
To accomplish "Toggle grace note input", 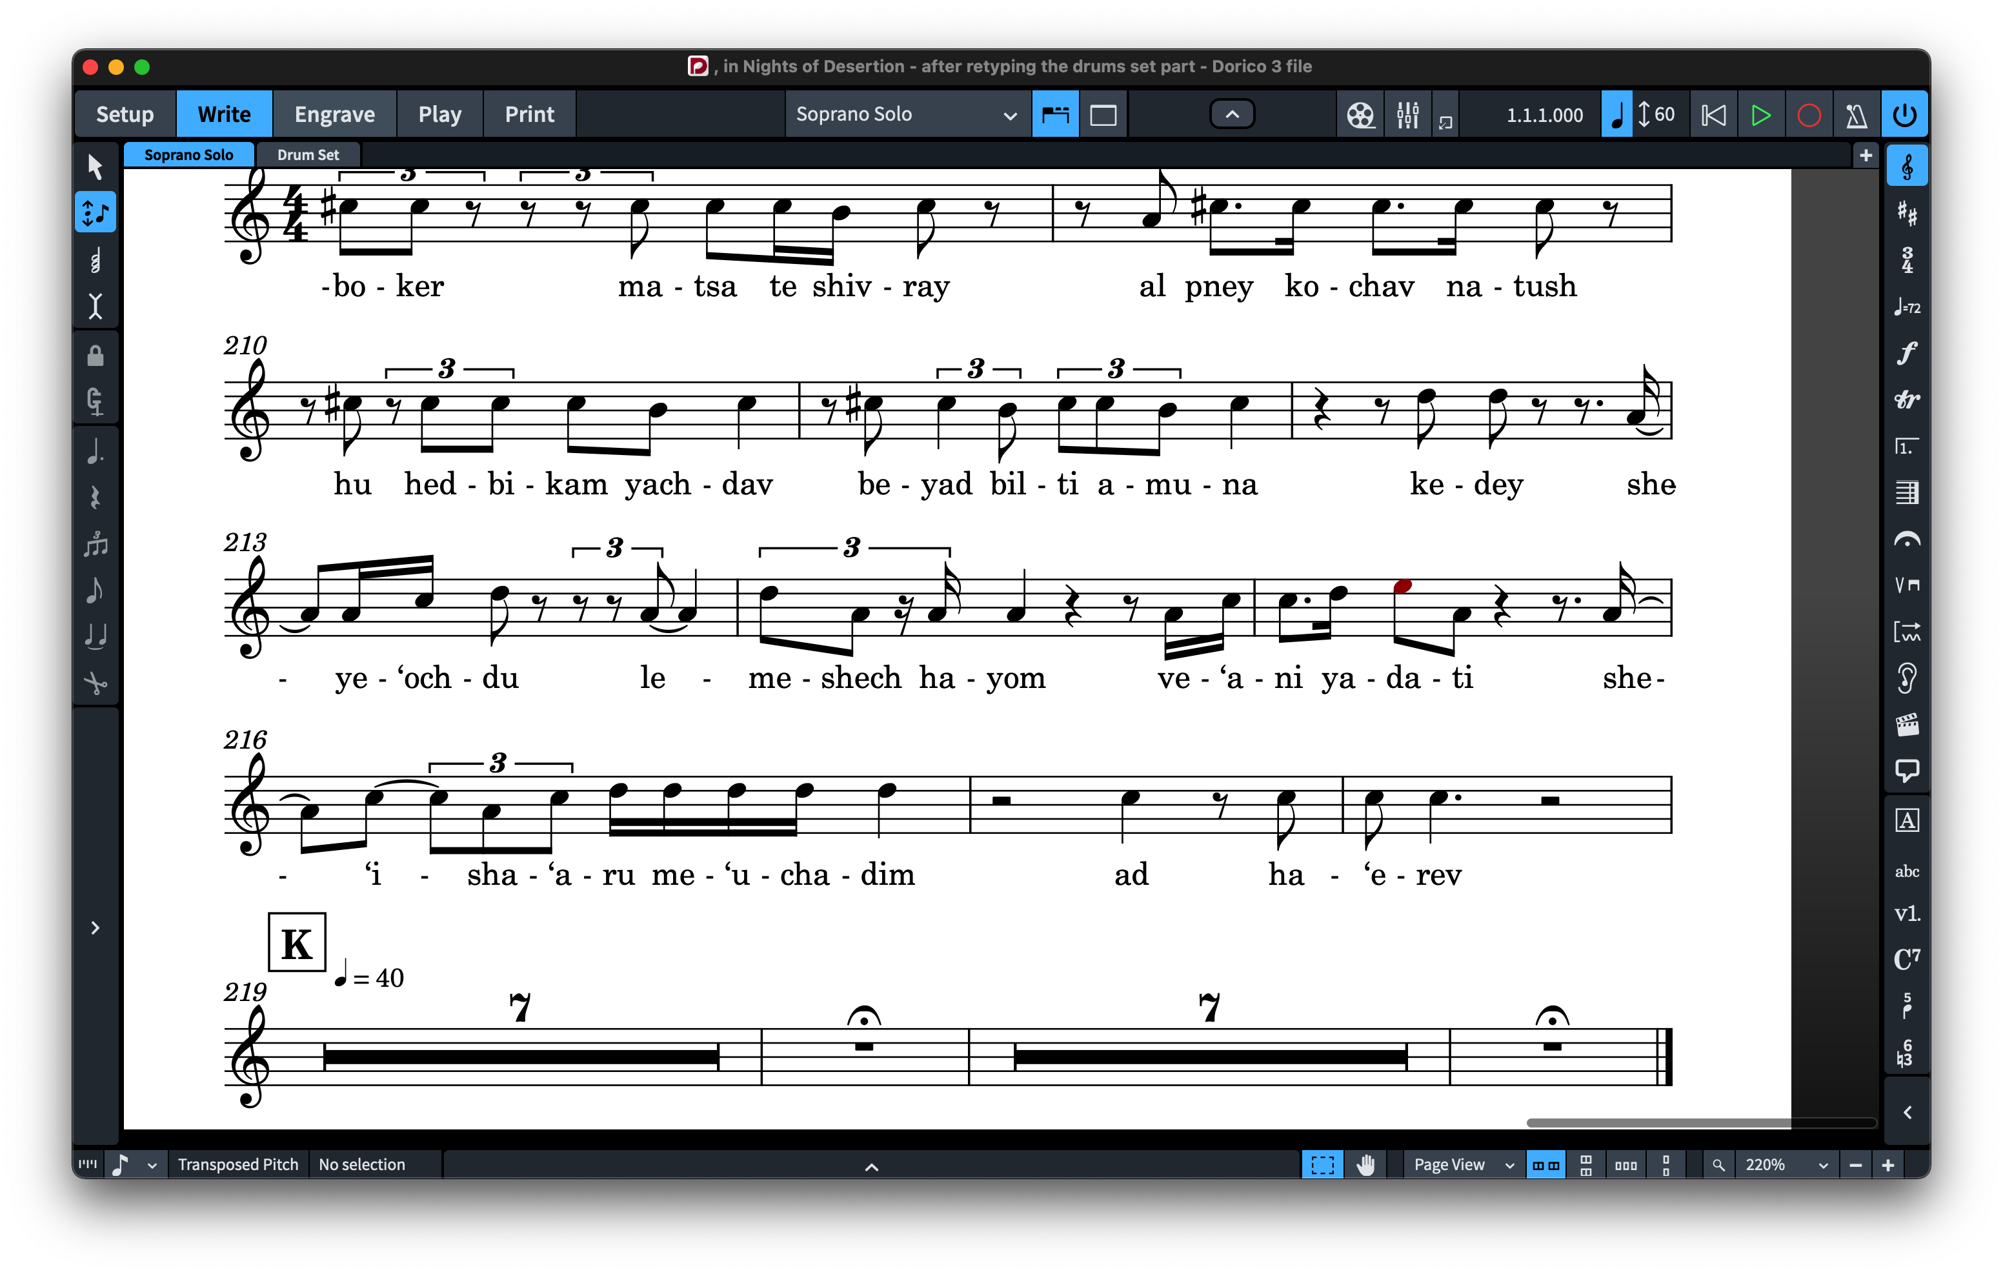I will (95, 403).
